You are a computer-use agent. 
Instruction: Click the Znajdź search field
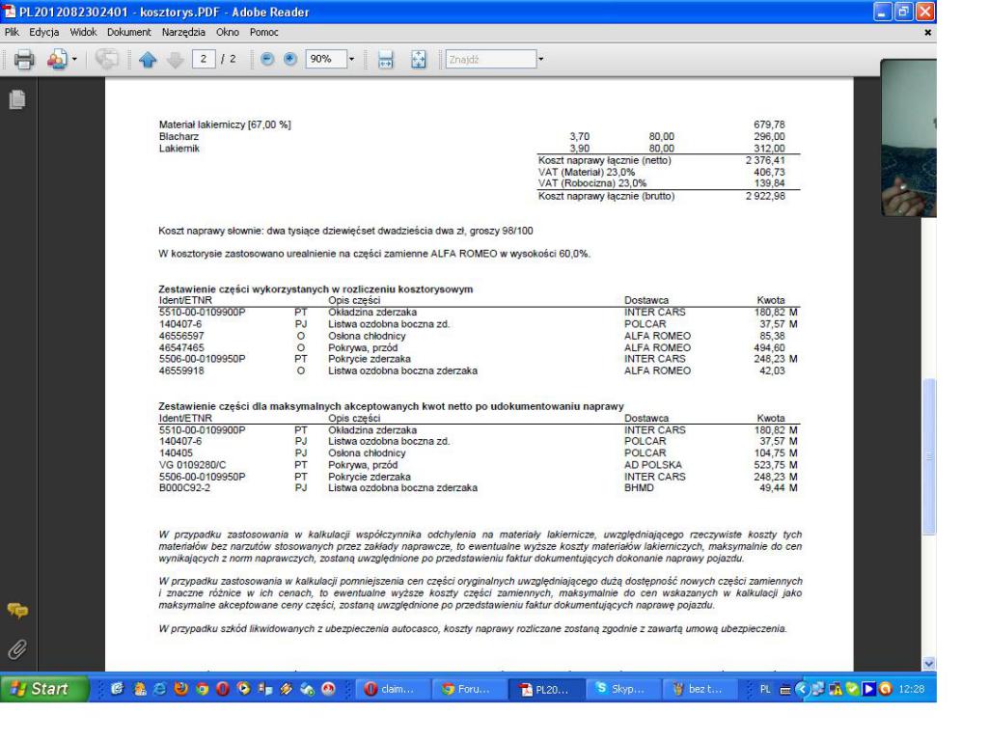click(491, 59)
